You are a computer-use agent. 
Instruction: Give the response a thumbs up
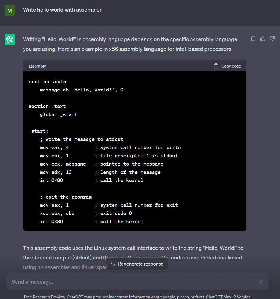(x=263, y=38)
